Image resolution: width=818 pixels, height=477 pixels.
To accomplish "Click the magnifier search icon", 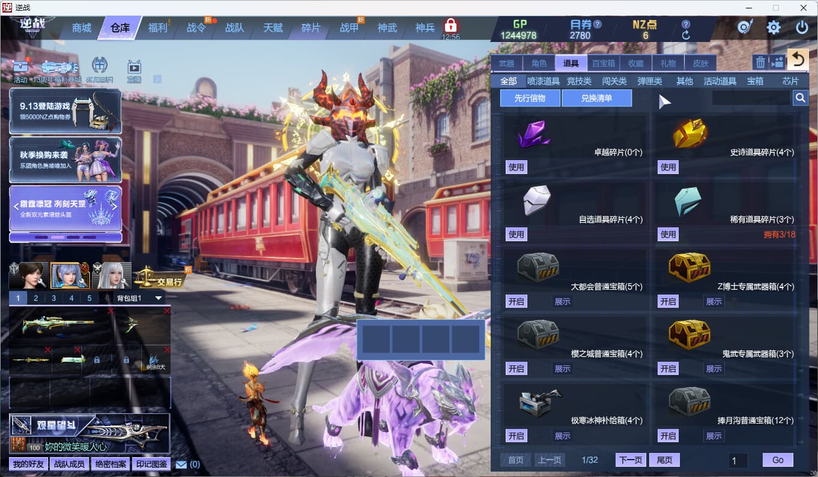I will [801, 98].
